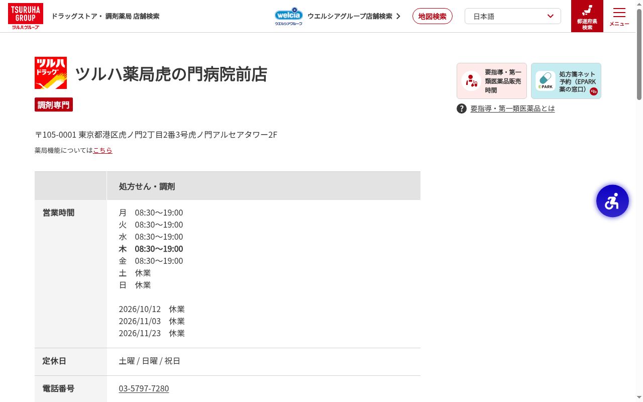Screen dimensions: 643x402
Task: Click the 2026/11/03 休業 closure entry
Action: [x=152, y=321]
